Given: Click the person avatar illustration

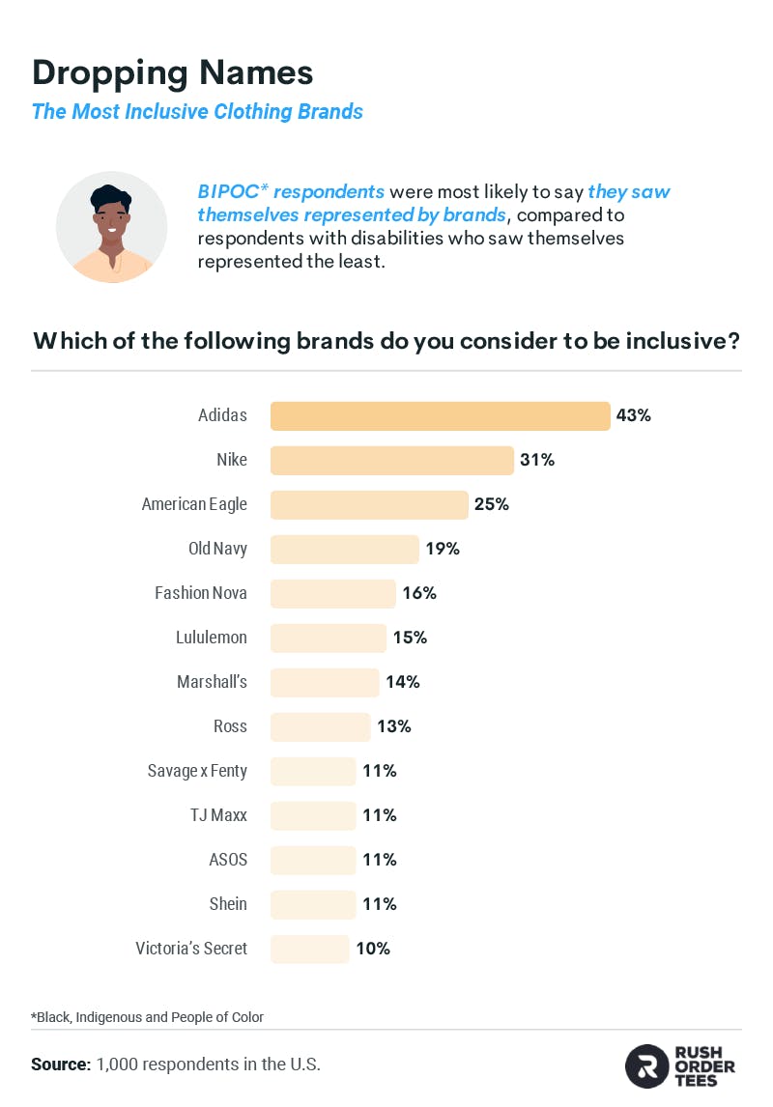Looking at the screenshot, I should tap(111, 227).
